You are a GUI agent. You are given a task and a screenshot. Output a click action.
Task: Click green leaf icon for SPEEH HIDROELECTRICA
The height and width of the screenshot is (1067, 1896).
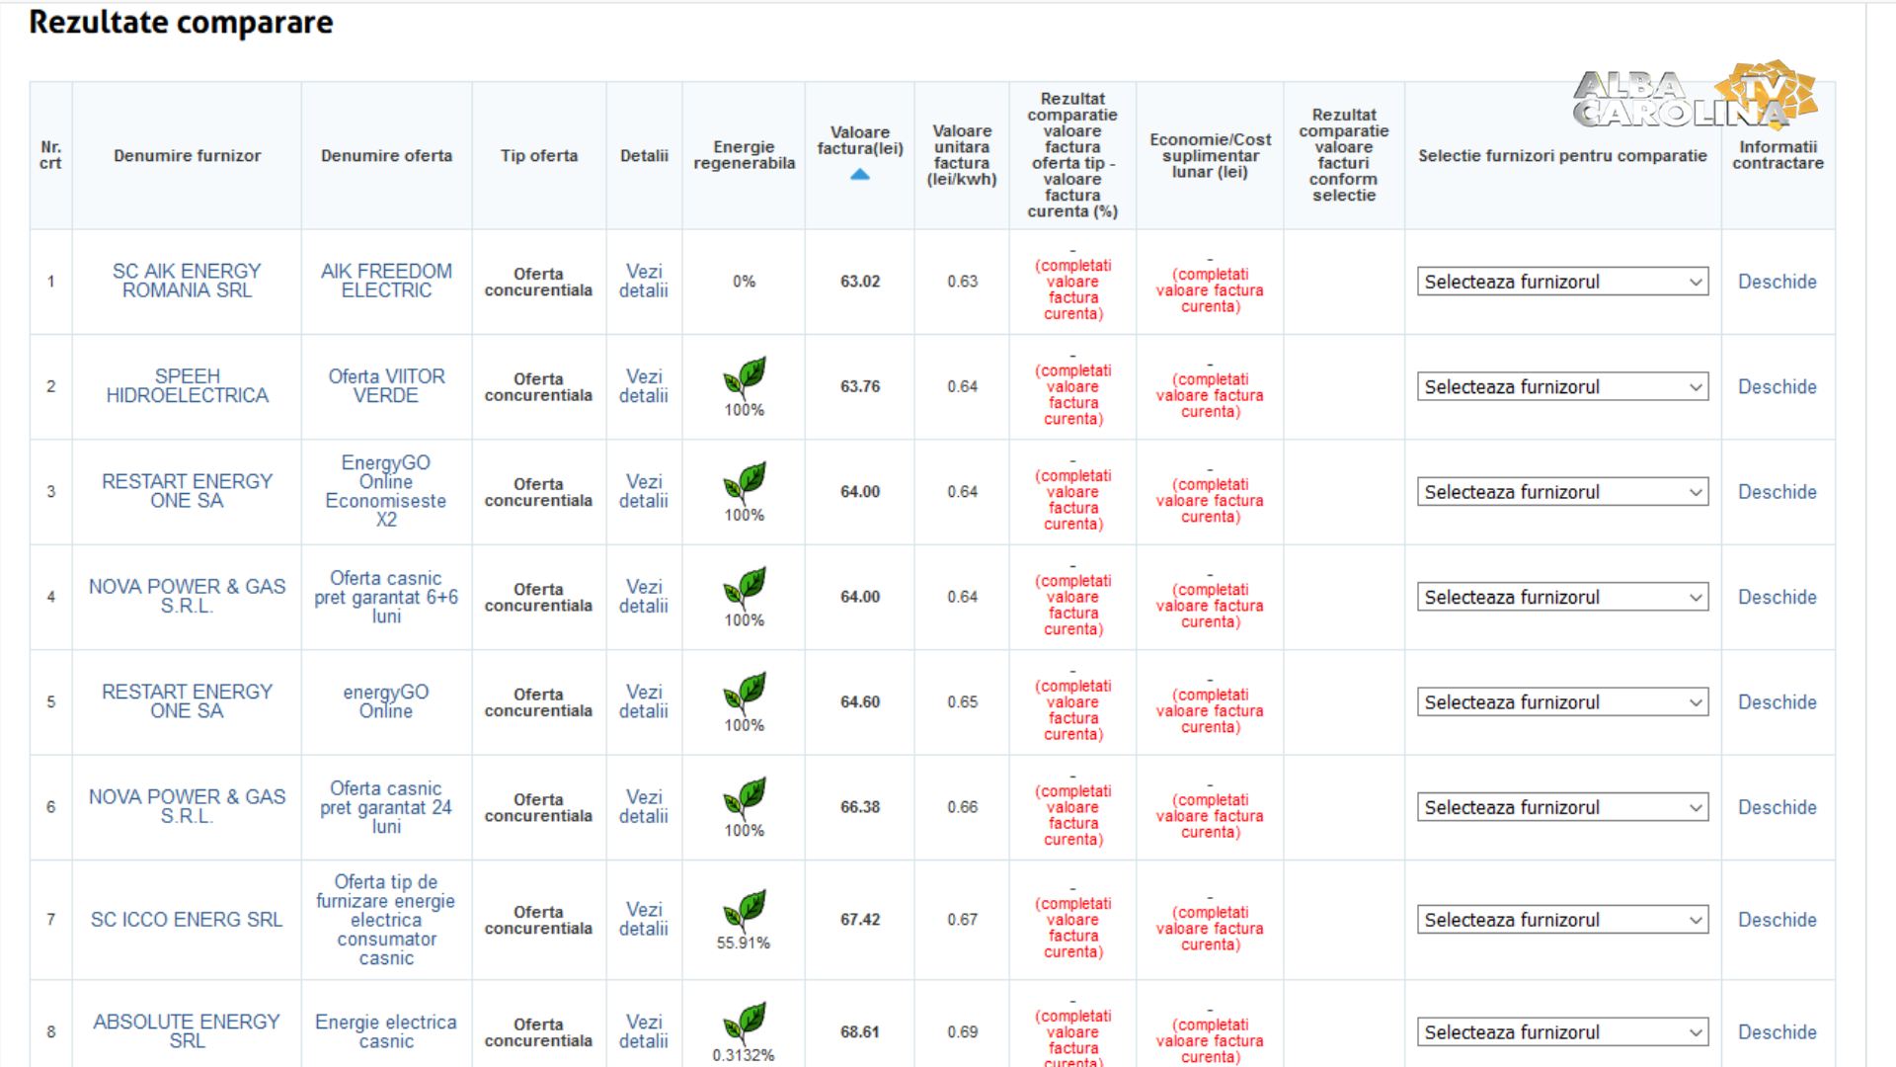pyautogui.click(x=745, y=376)
